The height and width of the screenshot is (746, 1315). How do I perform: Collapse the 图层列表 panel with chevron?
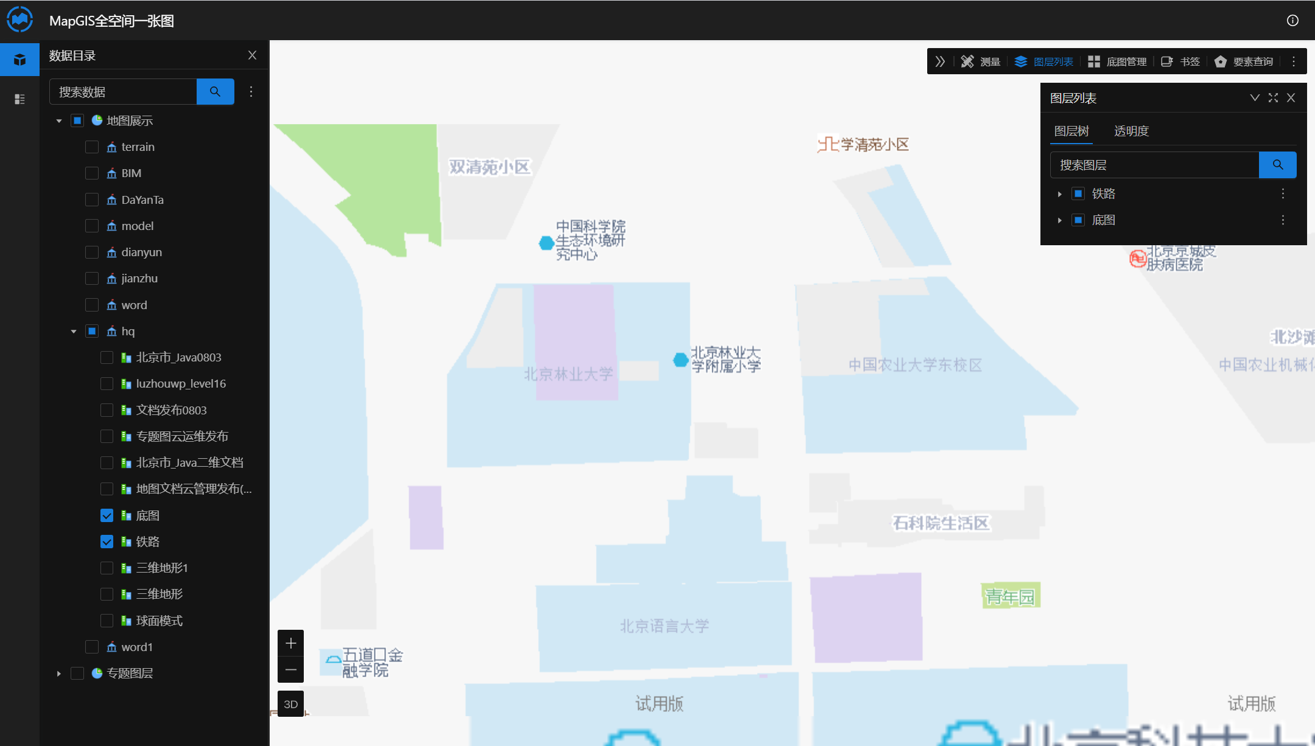[1255, 98]
